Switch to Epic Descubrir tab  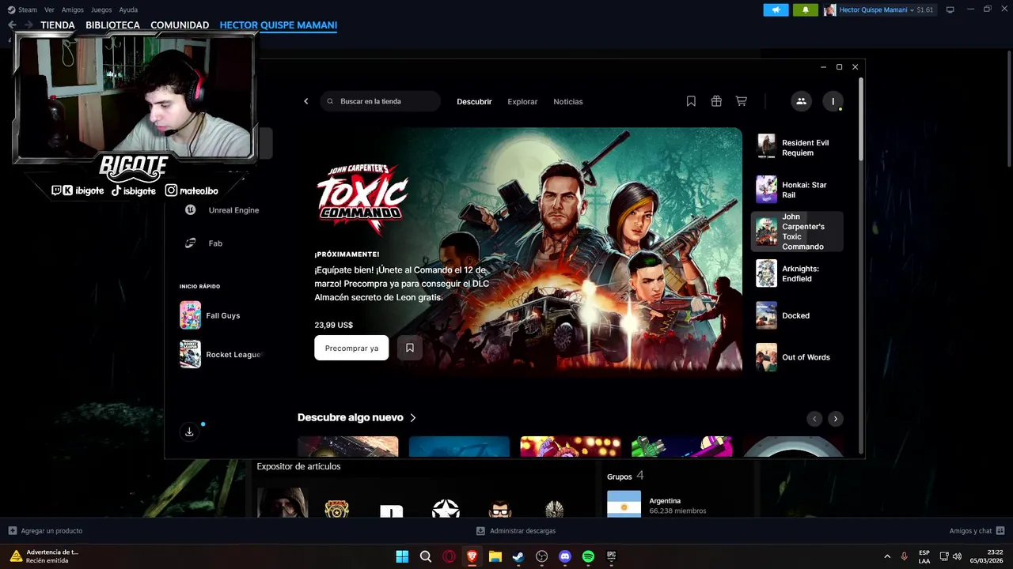tap(474, 101)
